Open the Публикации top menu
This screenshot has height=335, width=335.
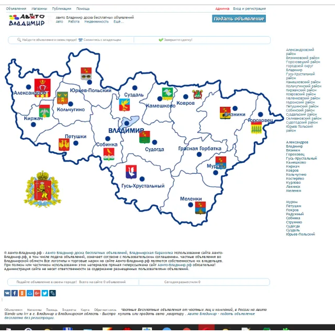click(62, 8)
